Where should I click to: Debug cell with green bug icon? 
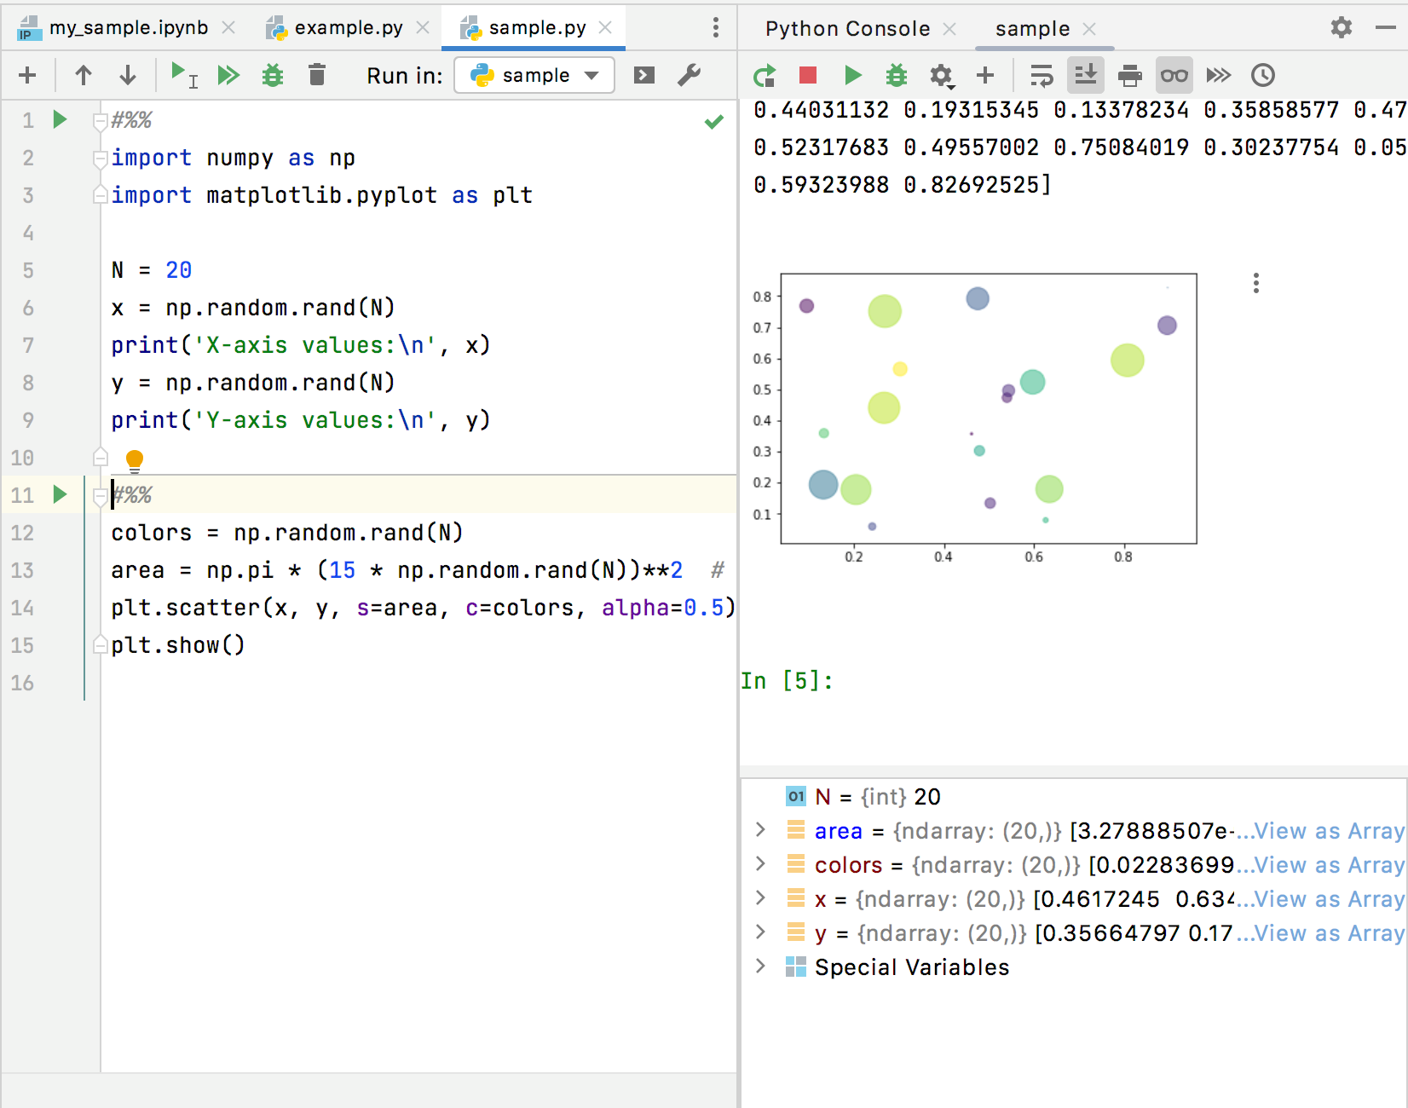(273, 75)
